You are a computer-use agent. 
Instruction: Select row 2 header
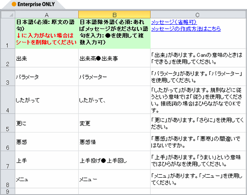8,58
